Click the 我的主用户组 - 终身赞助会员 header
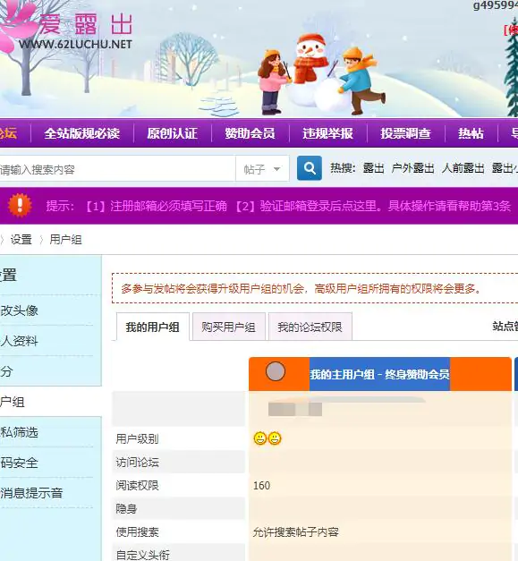The height and width of the screenshot is (561, 518). (x=379, y=374)
